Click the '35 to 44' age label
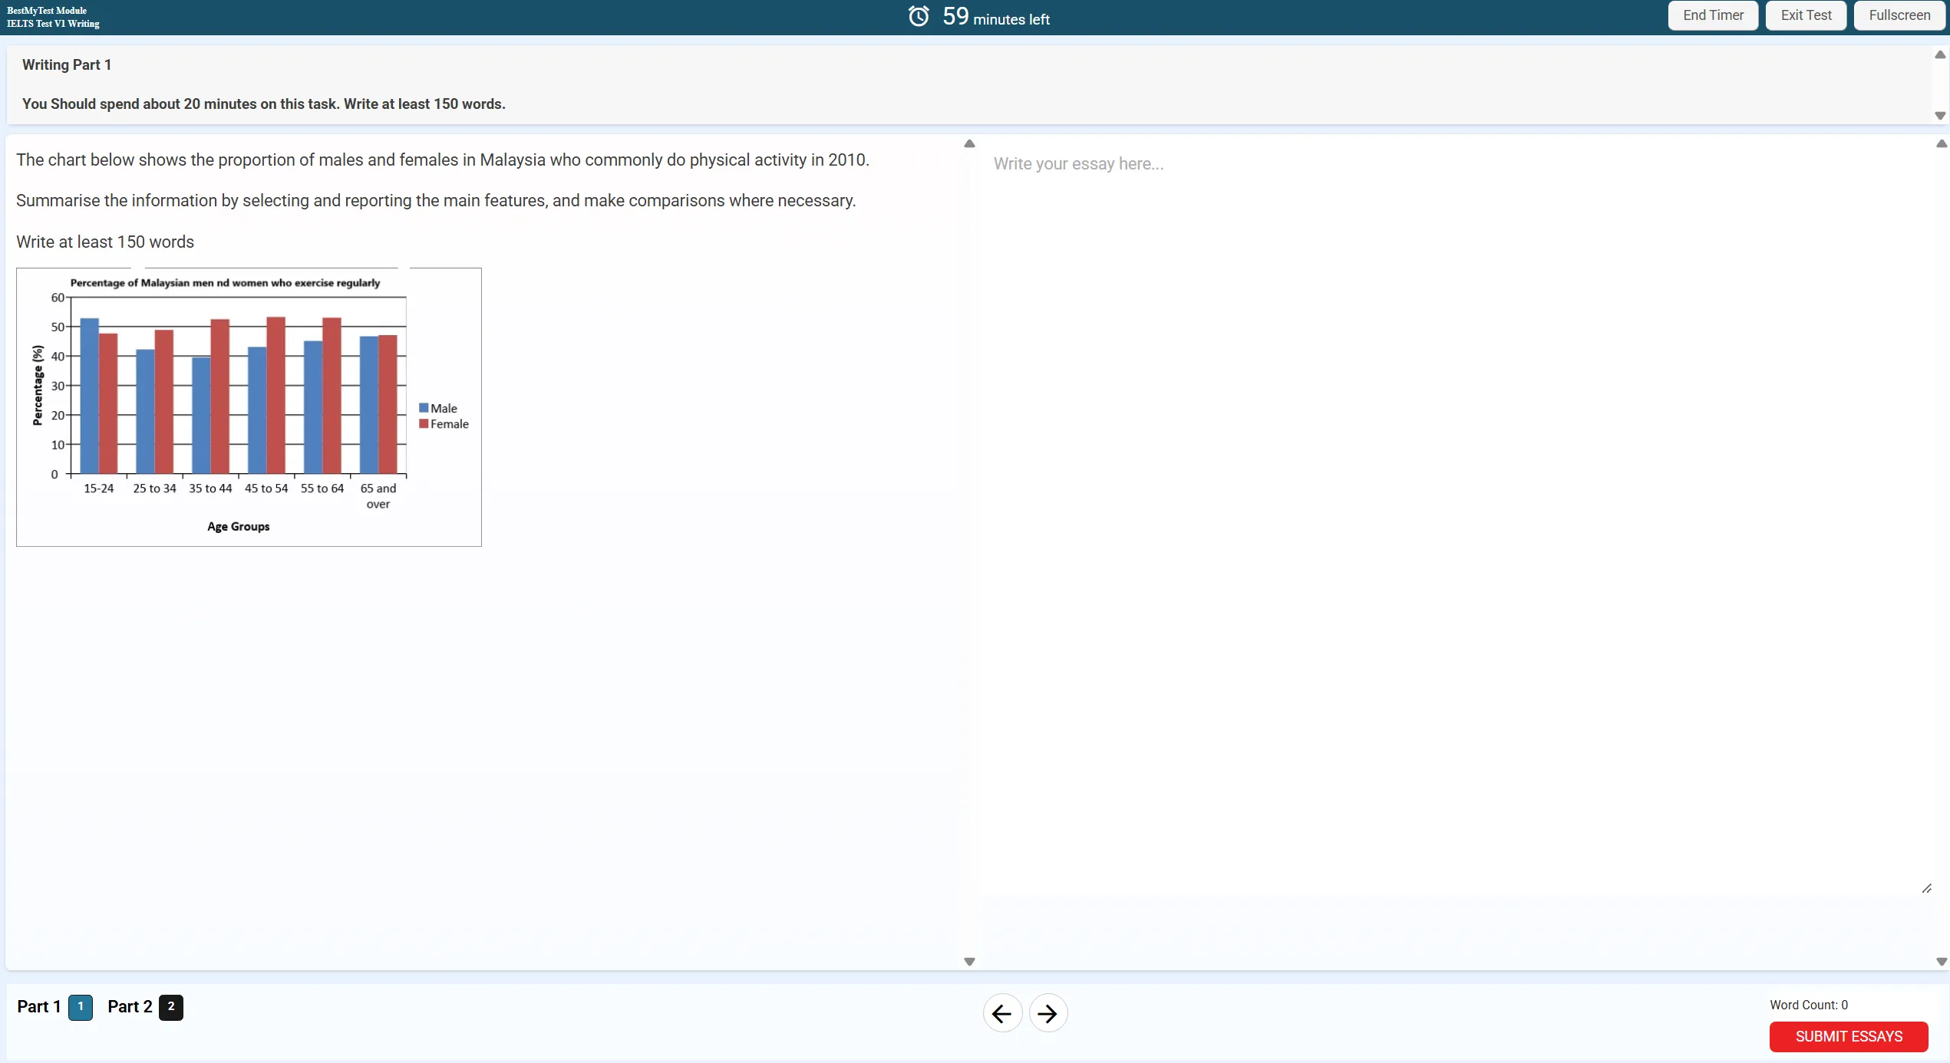The height and width of the screenshot is (1063, 1950). point(210,489)
